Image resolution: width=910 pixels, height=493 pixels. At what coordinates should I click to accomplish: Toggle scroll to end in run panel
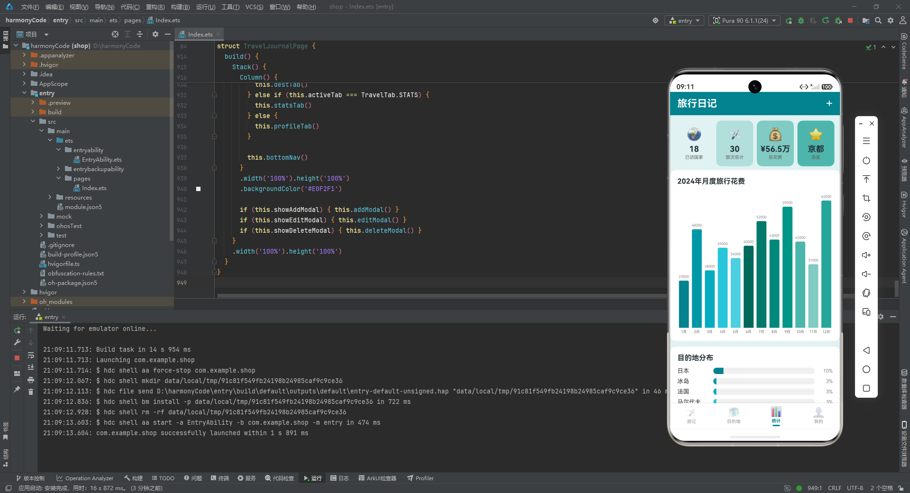(x=31, y=367)
